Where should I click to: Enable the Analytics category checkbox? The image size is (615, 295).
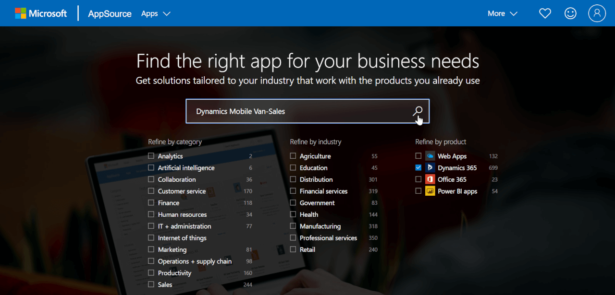(151, 156)
